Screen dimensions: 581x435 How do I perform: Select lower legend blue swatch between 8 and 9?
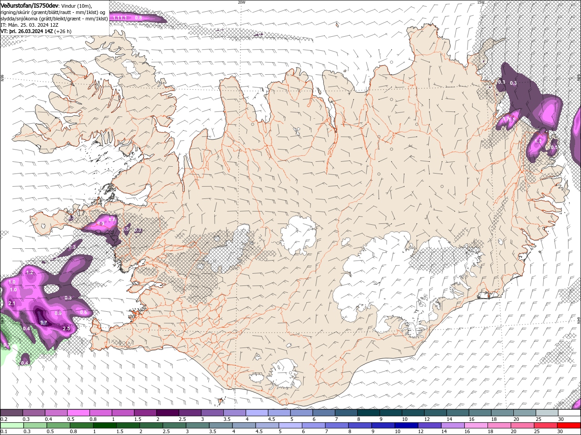click(x=360, y=425)
